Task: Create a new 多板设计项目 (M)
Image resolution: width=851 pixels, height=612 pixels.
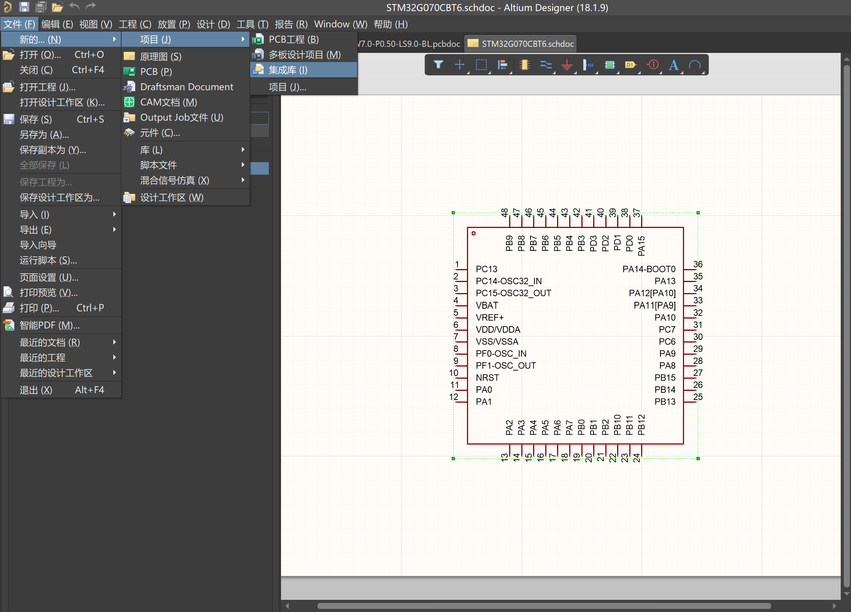Action: pos(304,54)
